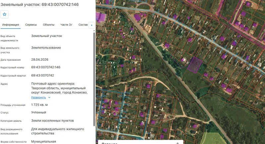Add parcel to favorites with star icon

tap(5, 15)
